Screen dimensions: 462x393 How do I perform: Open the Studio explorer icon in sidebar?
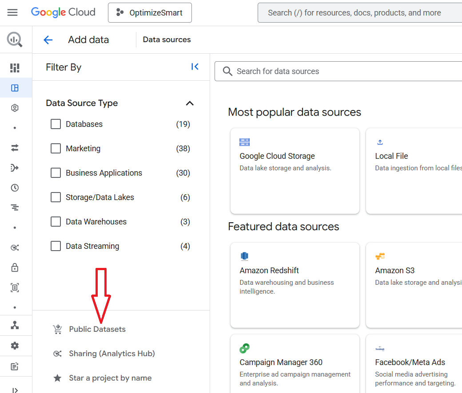pyautogui.click(x=15, y=88)
